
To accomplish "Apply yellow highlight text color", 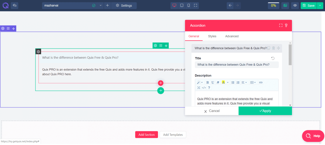I will (223, 83).
